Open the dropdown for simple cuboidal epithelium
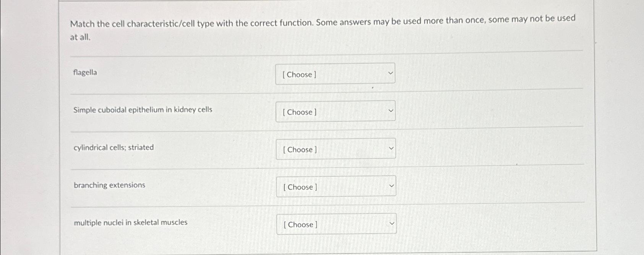The image size is (644, 255). pyautogui.click(x=335, y=111)
